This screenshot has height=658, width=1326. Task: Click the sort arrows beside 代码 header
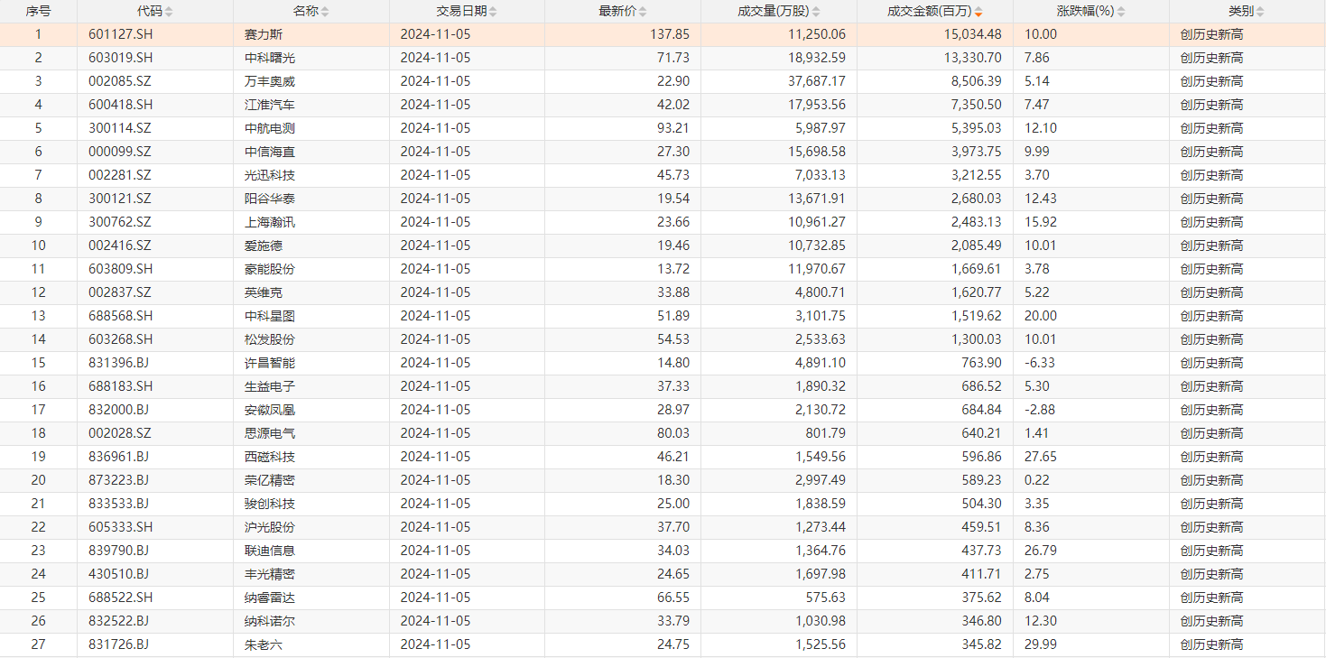pos(169,12)
